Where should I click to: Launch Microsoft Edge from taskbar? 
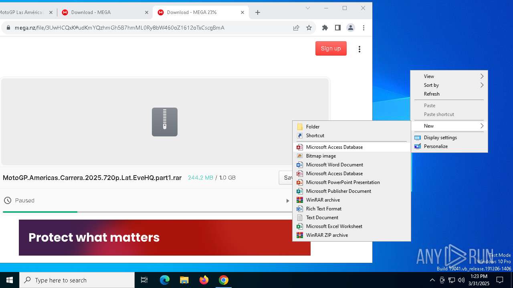[x=165, y=280]
